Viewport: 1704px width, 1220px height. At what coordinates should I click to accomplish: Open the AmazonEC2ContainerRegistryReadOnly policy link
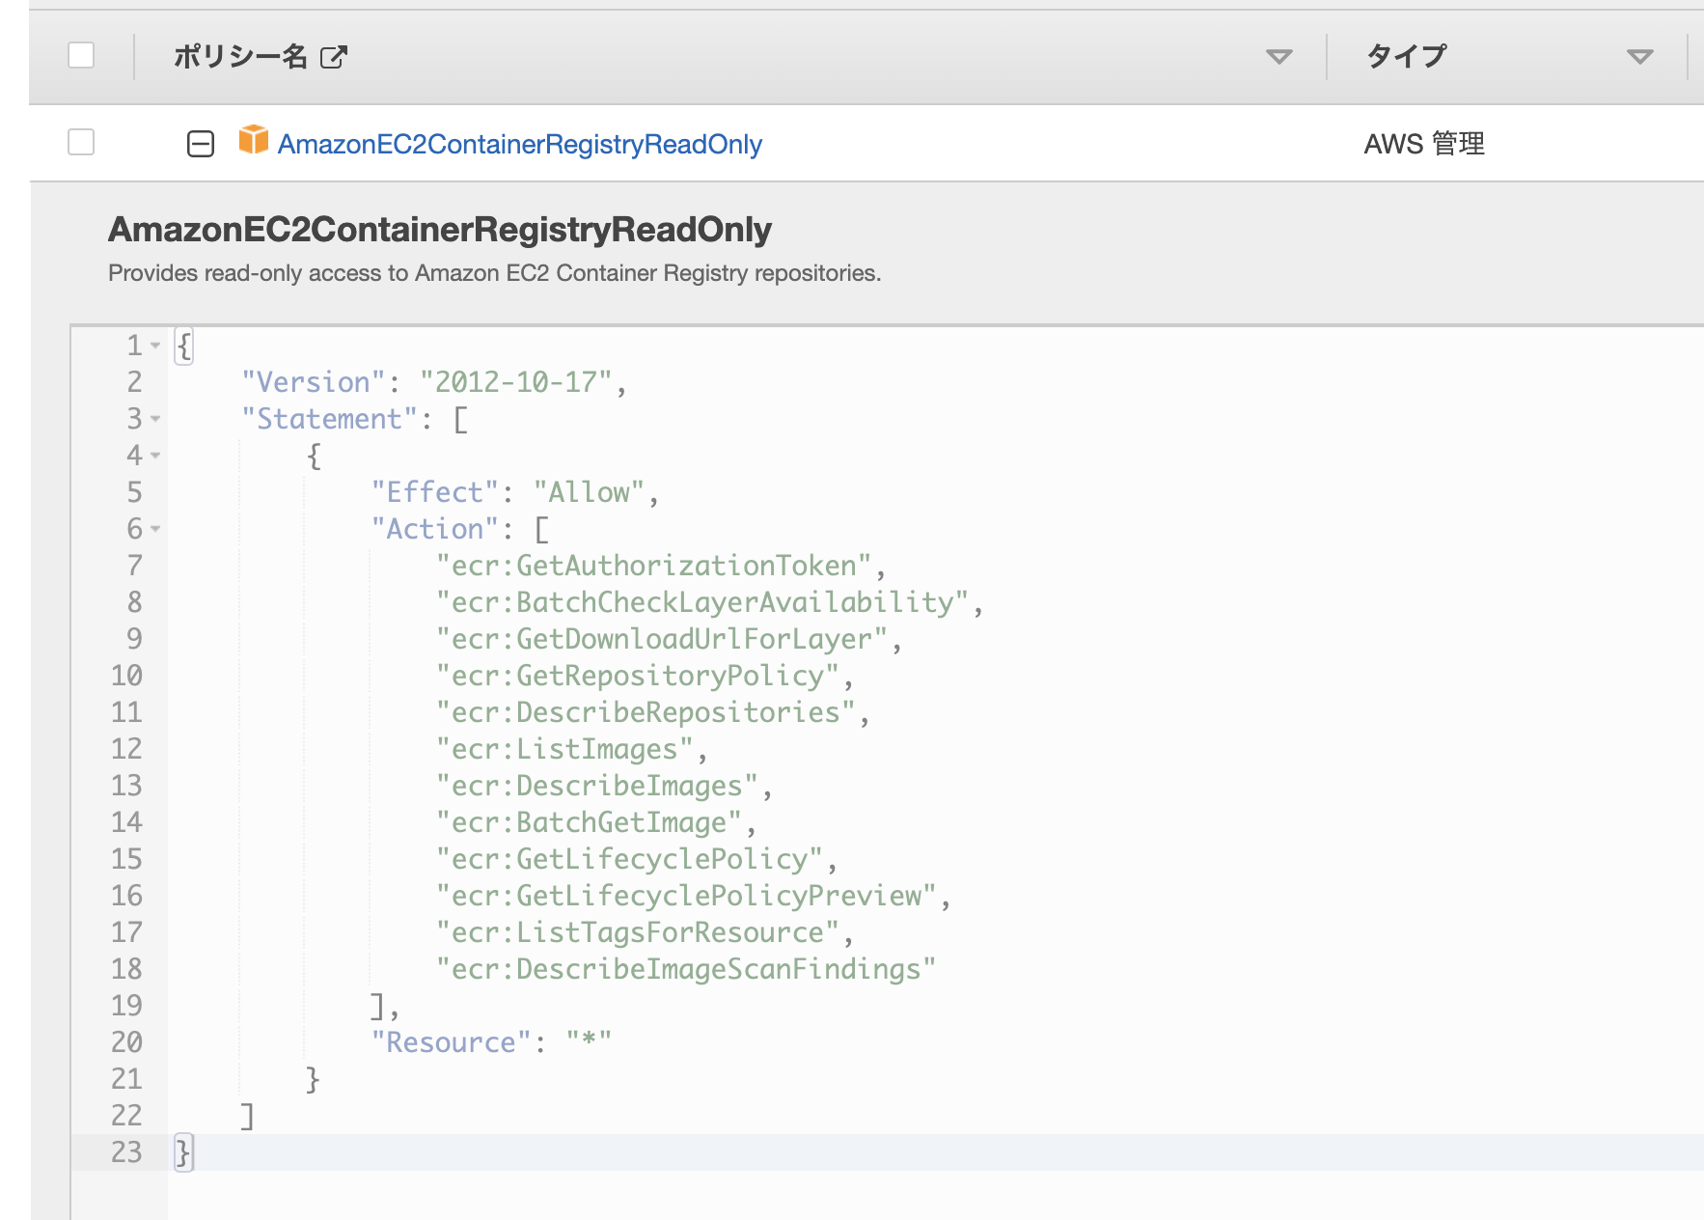pos(519,143)
